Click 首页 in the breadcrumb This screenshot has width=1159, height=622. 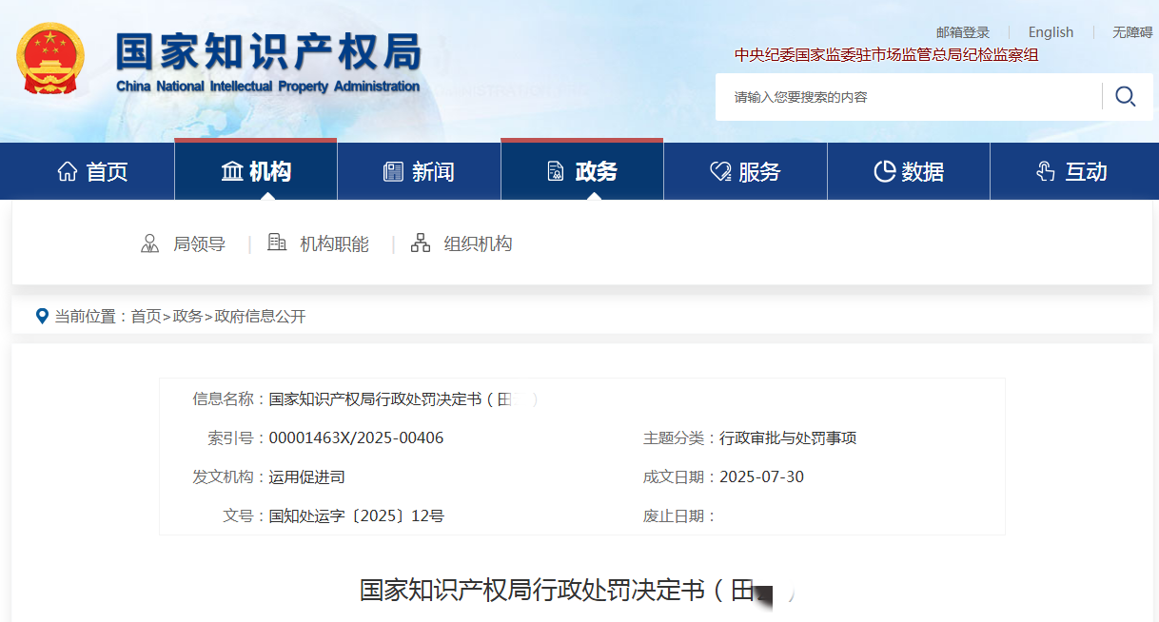pyautogui.click(x=146, y=317)
